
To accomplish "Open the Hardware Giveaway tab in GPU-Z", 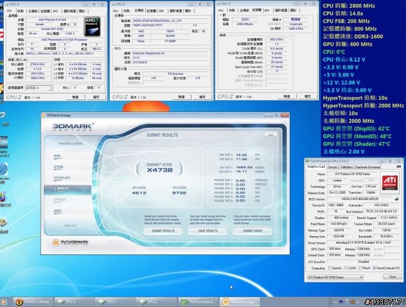I will [x=368, y=167].
